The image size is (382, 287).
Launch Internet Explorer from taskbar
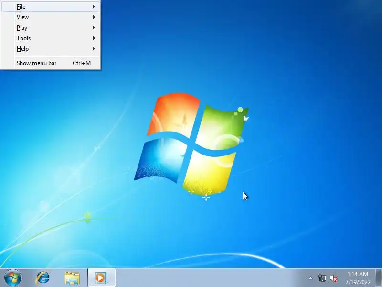[x=43, y=278]
